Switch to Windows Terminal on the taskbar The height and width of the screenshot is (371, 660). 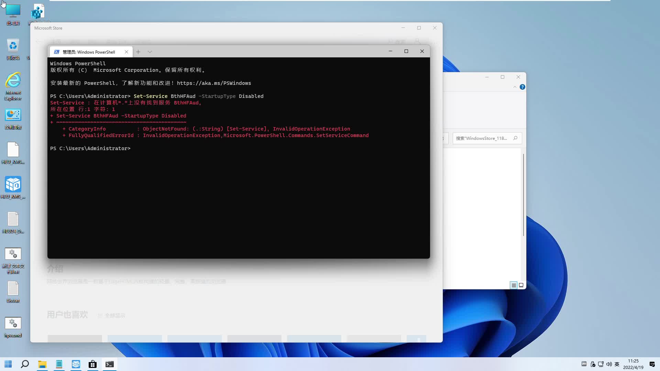pos(109,364)
